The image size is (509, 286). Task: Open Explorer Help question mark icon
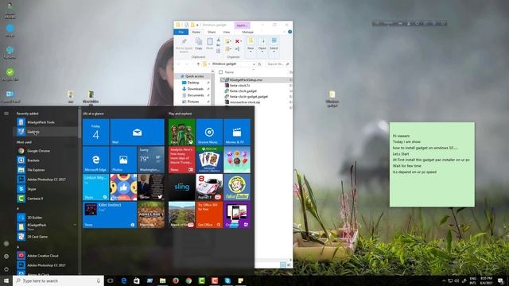click(x=289, y=32)
